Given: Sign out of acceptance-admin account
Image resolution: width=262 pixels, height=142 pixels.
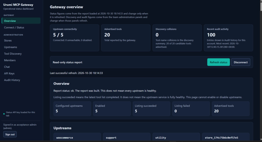Looking at the screenshot, I should tap(10, 134).
